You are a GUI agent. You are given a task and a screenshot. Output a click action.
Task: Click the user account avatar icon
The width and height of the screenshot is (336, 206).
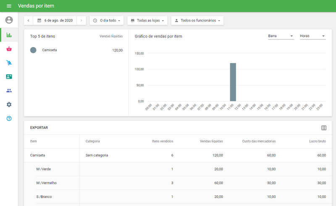9,20
